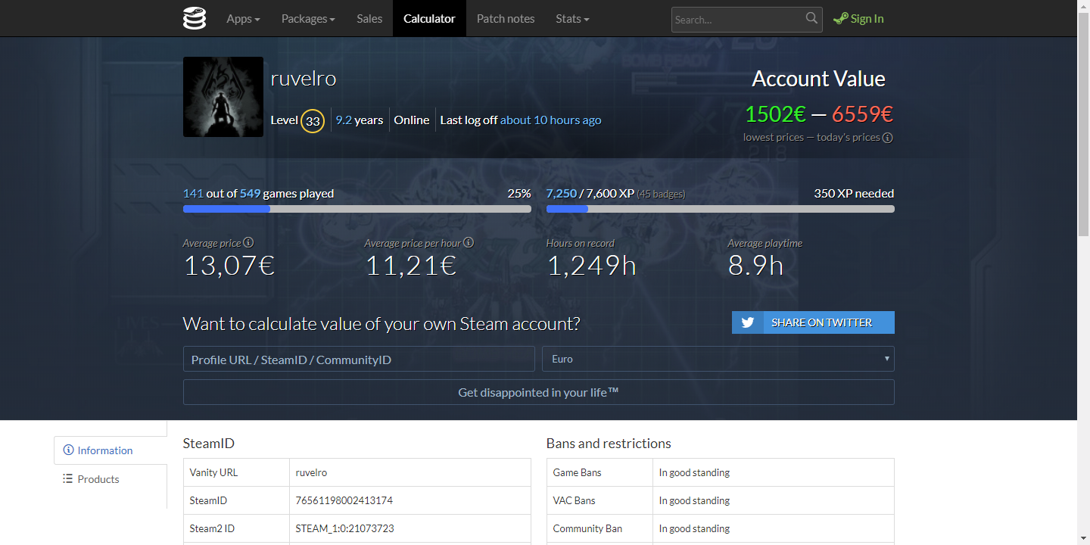Select the Calculator nav item
The height and width of the screenshot is (545, 1090).
point(429,18)
